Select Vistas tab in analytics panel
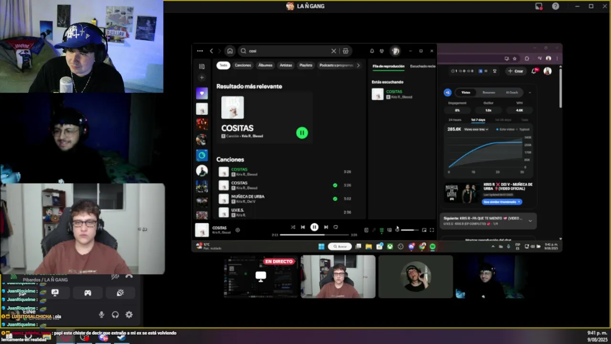 466,93
